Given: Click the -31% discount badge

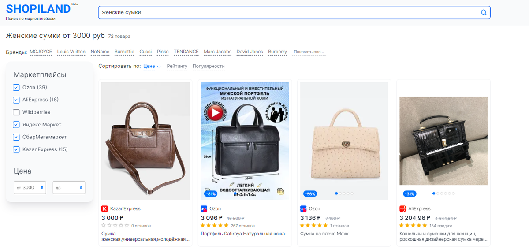Looking at the screenshot, I should [410, 193].
